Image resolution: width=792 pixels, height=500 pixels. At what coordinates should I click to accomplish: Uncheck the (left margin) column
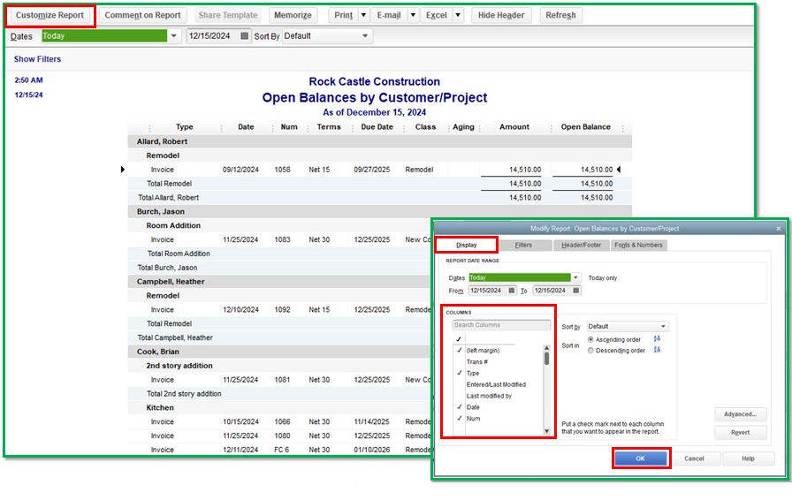point(459,351)
